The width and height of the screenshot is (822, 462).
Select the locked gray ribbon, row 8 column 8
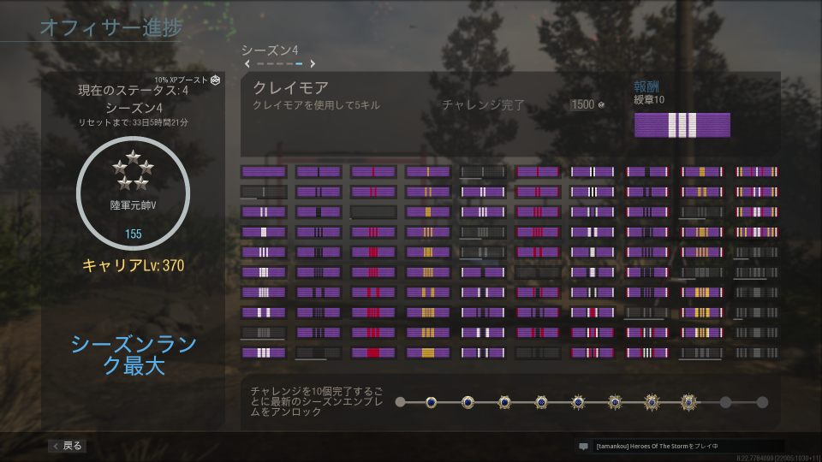[x=647, y=313]
